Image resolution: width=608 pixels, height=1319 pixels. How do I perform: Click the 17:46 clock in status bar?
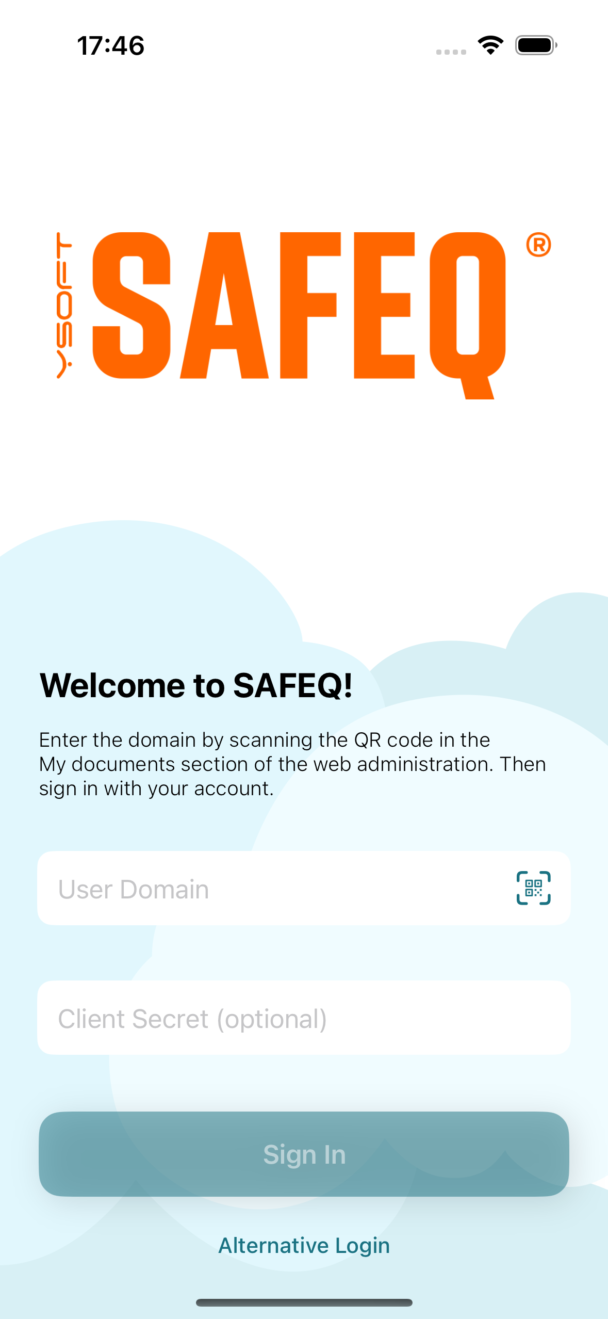111,45
